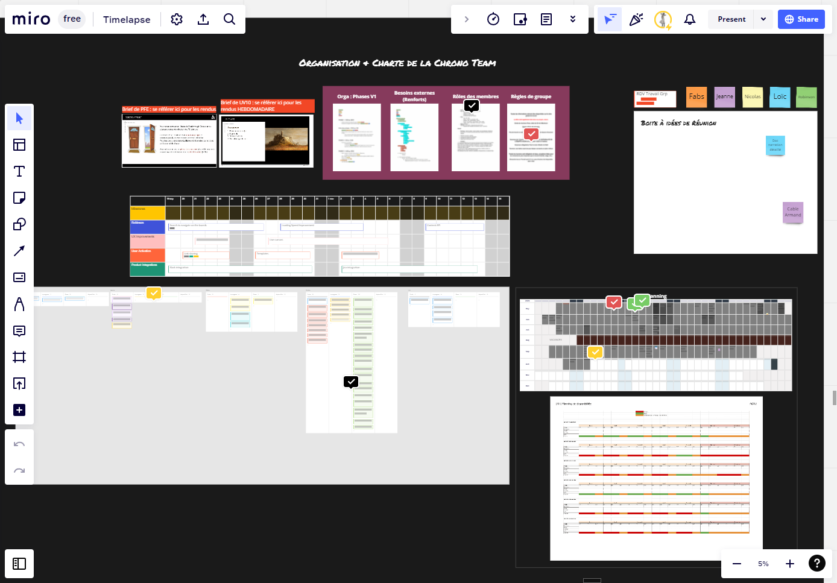837x583 pixels.
Task: Open the Timelapse board title
Action: point(127,19)
